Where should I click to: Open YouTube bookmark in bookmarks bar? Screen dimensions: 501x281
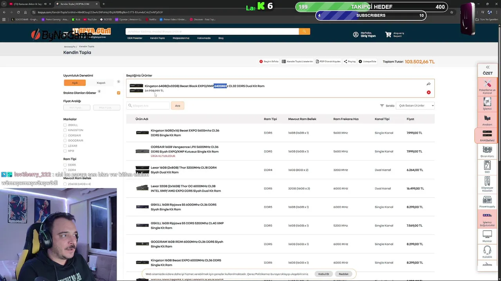pos(90,19)
